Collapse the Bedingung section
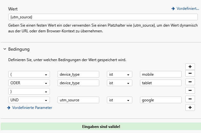 [x=5, y=49]
